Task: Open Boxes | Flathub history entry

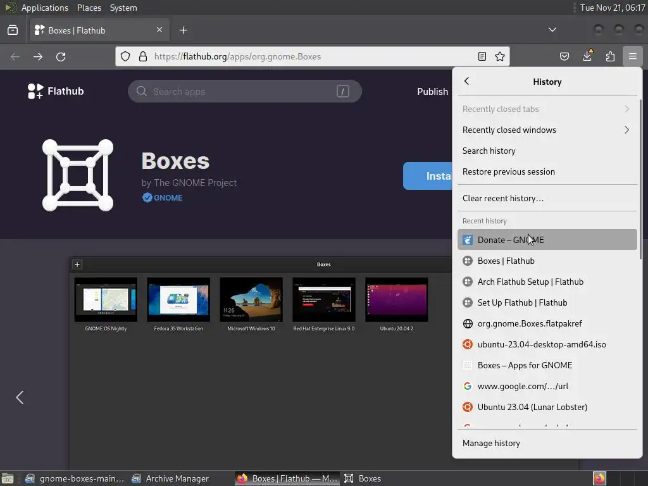Action: (547, 261)
